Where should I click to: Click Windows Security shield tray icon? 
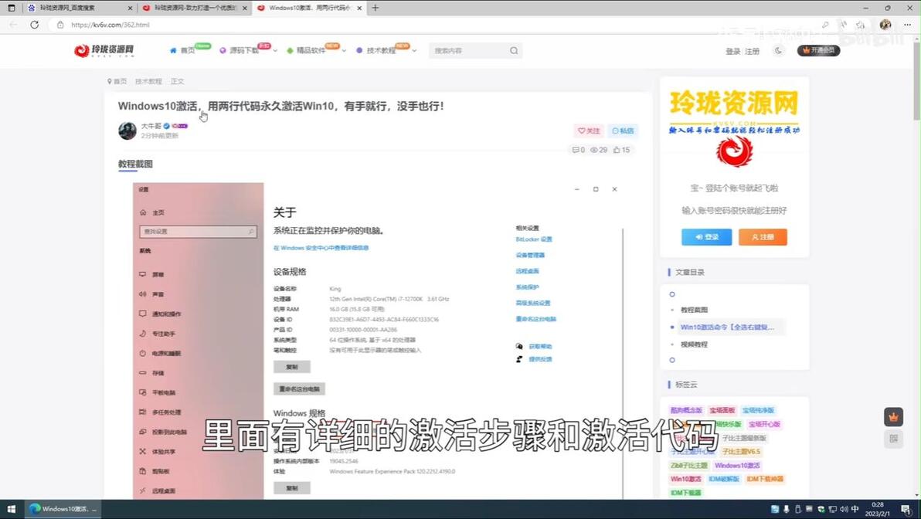pyautogui.click(x=821, y=509)
